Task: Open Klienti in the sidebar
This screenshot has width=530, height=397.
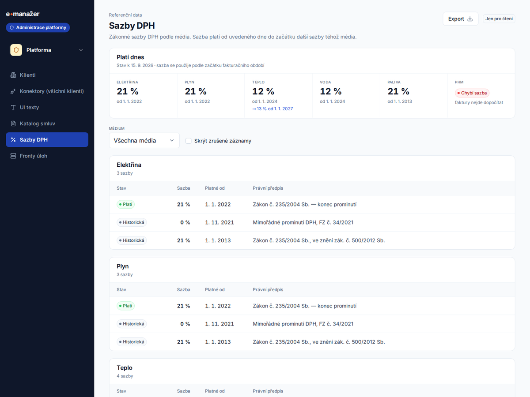Action: click(47, 75)
